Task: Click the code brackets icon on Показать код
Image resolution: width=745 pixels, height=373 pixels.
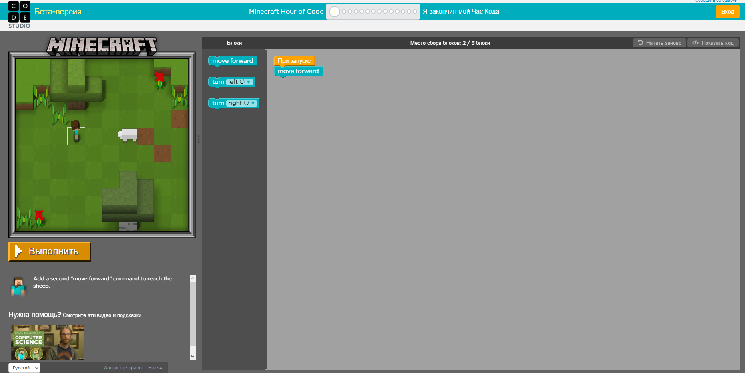Action: (x=695, y=43)
